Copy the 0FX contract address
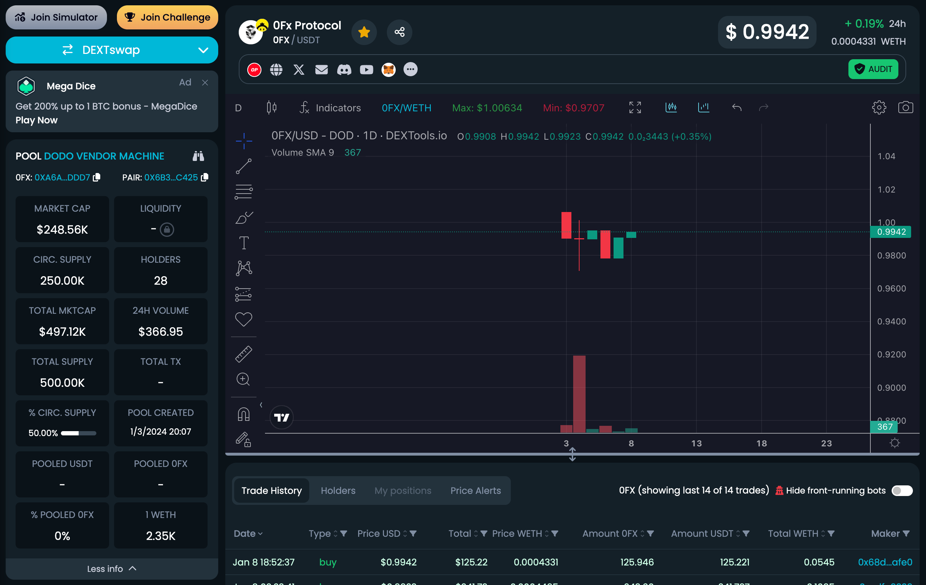 coord(96,177)
